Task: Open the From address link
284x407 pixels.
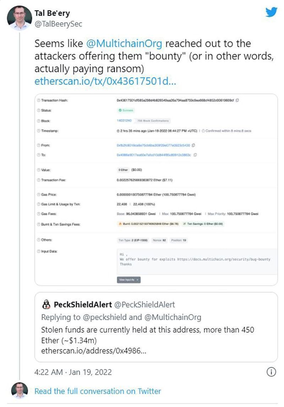Action: click(153, 145)
